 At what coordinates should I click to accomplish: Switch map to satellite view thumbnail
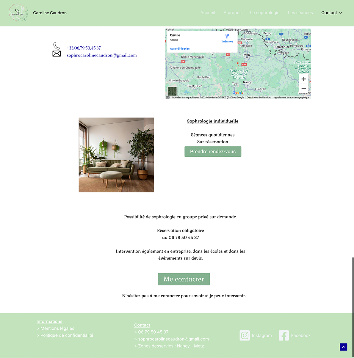(x=172, y=91)
